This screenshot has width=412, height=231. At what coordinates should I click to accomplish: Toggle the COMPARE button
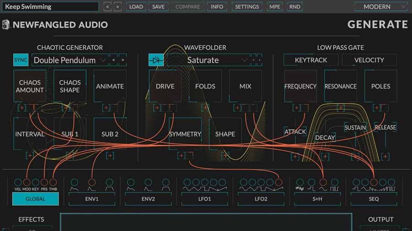tap(188, 6)
